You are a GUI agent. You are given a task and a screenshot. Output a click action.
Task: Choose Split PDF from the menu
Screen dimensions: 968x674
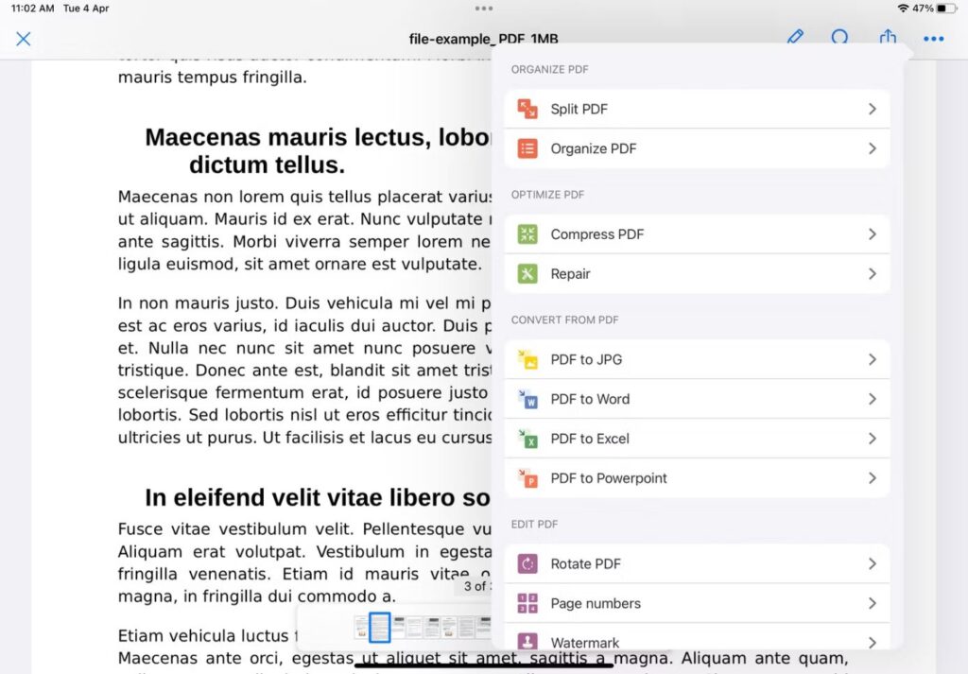(x=697, y=109)
